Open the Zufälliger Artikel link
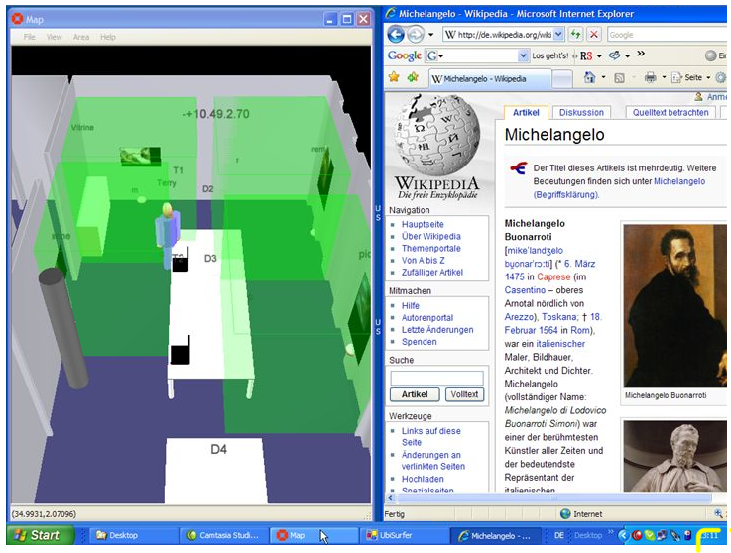Image resolution: width=731 pixels, height=553 pixels. tap(432, 273)
